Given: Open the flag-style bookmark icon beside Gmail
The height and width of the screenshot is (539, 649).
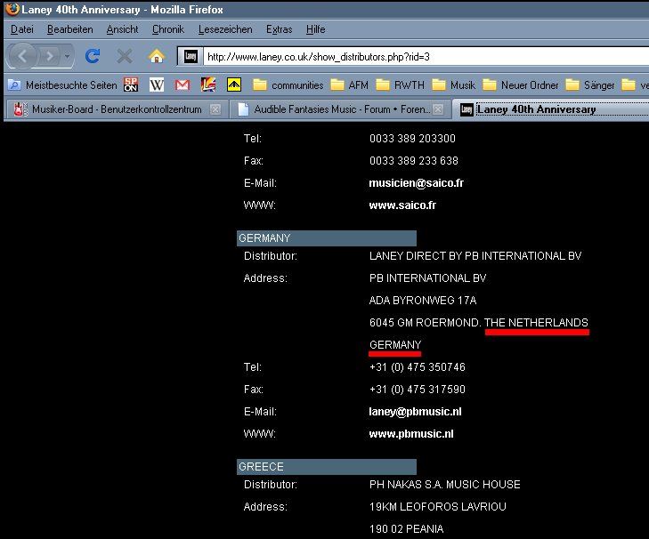Looking at the screenshot, I should [208, 84].
